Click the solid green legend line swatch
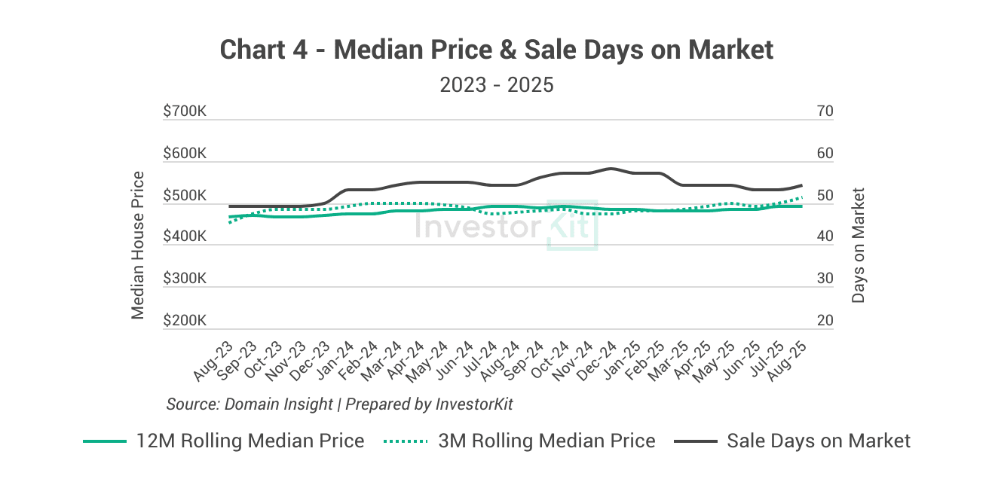This screenshot has height=482, width=995. (104, 441)
